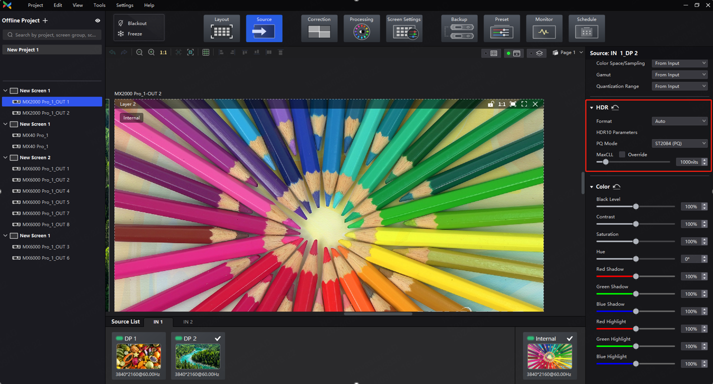Open the Page 1 dropdown
This screenshot has height=384, width=713.
point(567,53)
